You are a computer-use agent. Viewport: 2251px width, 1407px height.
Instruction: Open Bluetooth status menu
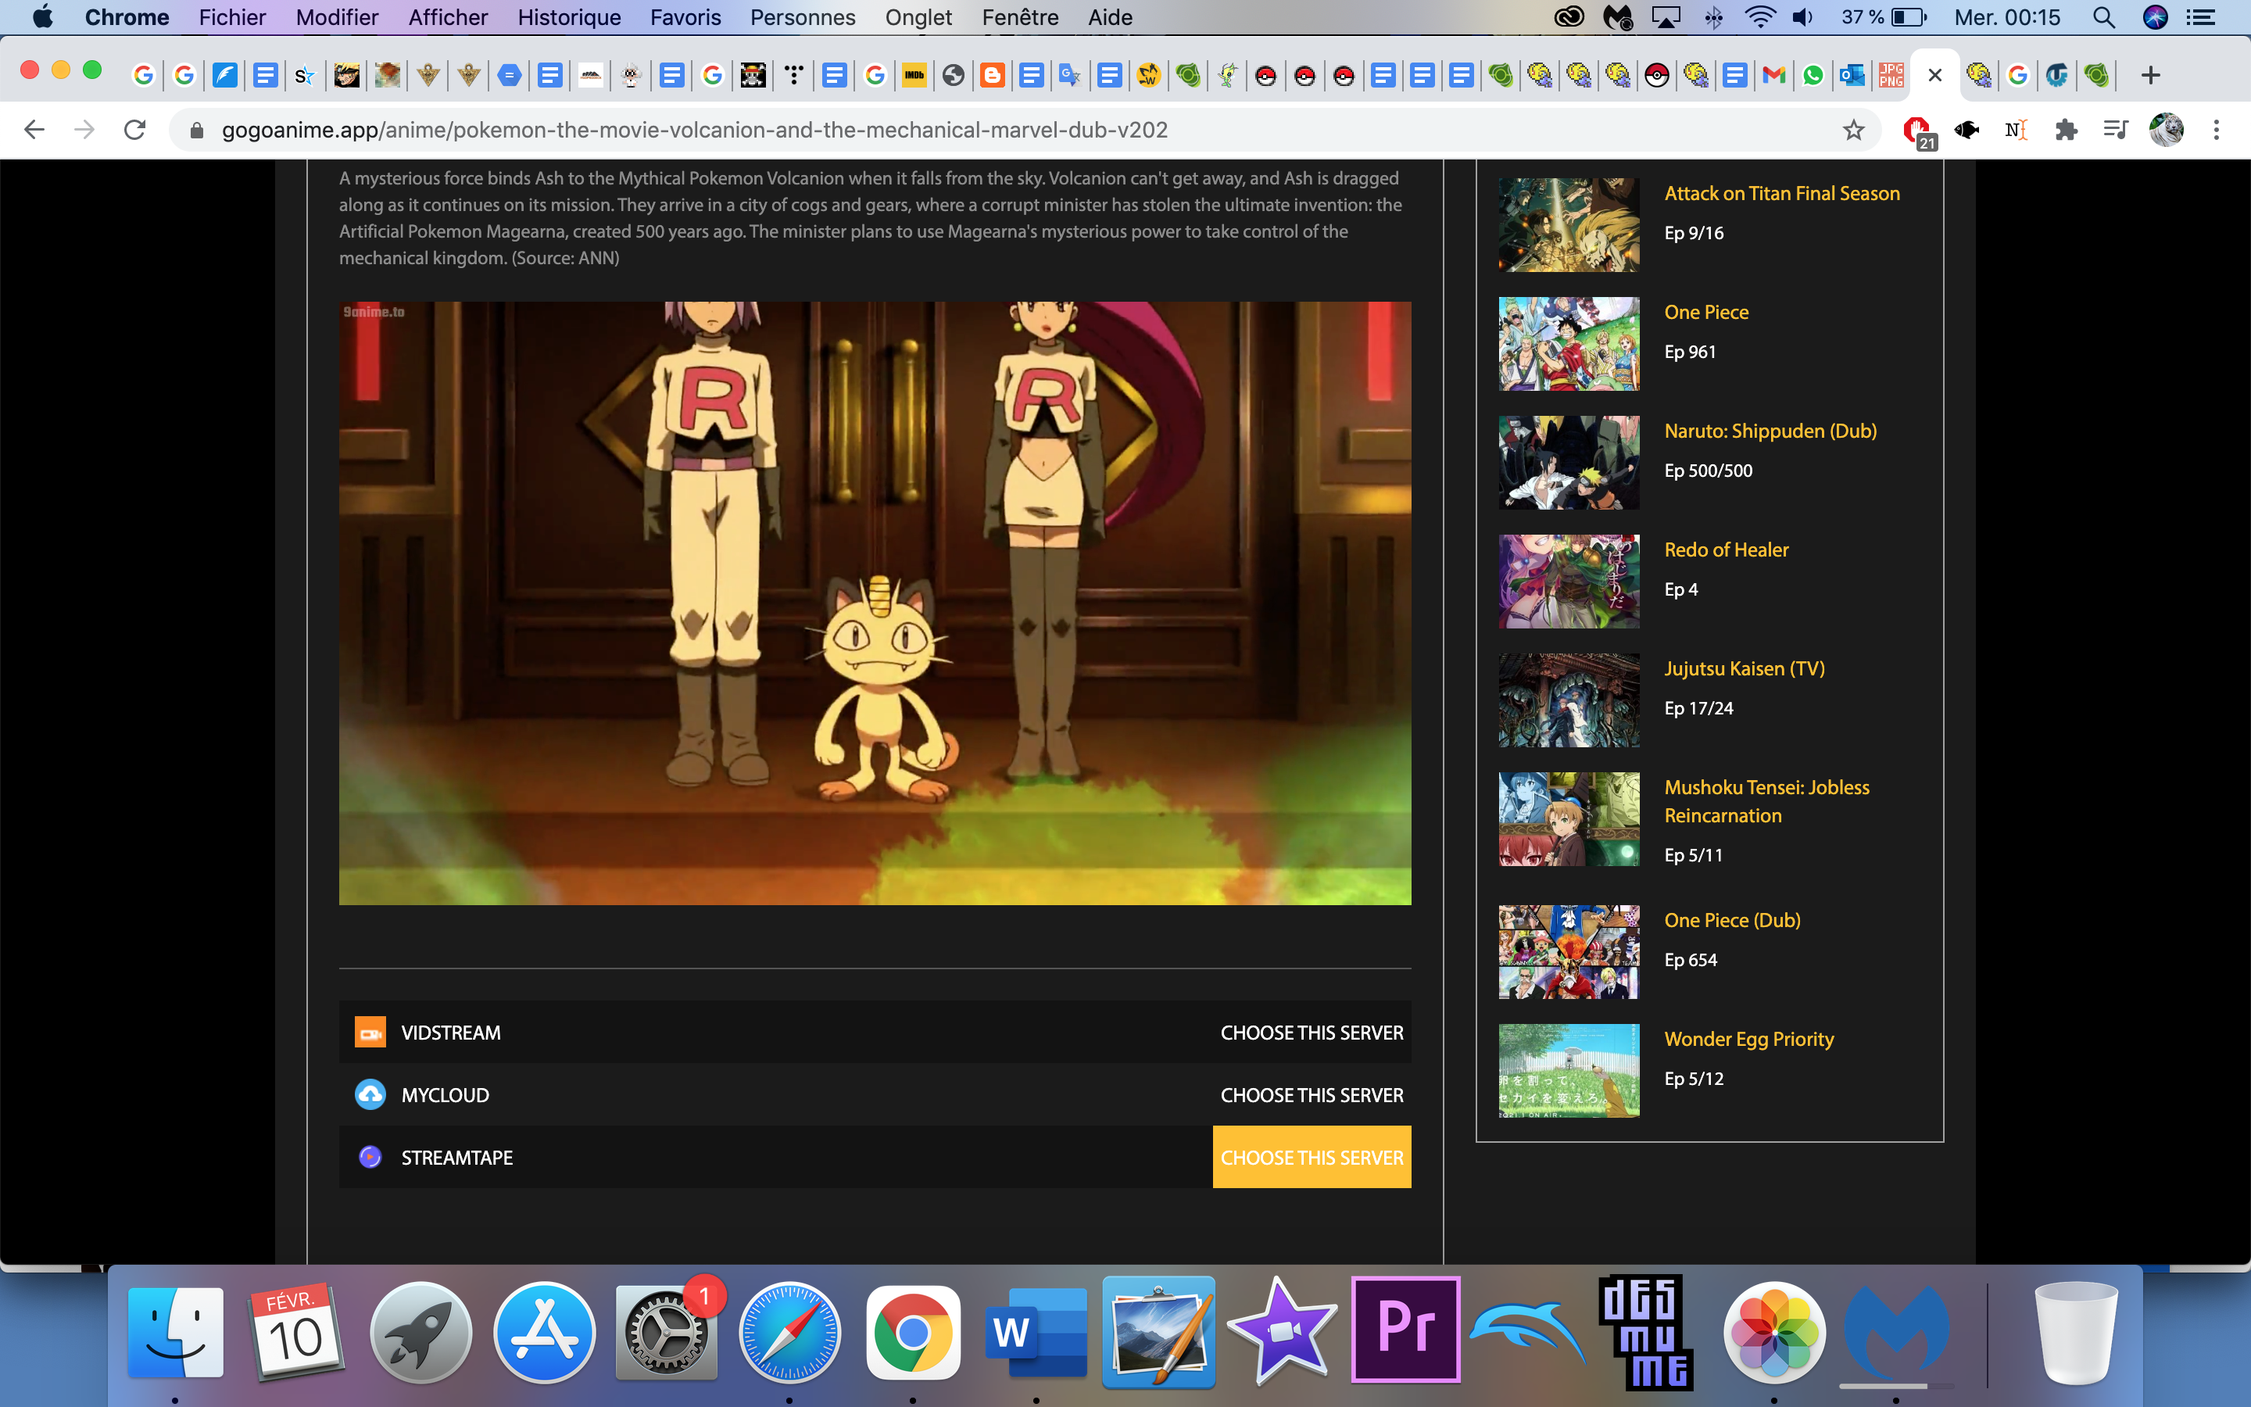(1714, 16)
